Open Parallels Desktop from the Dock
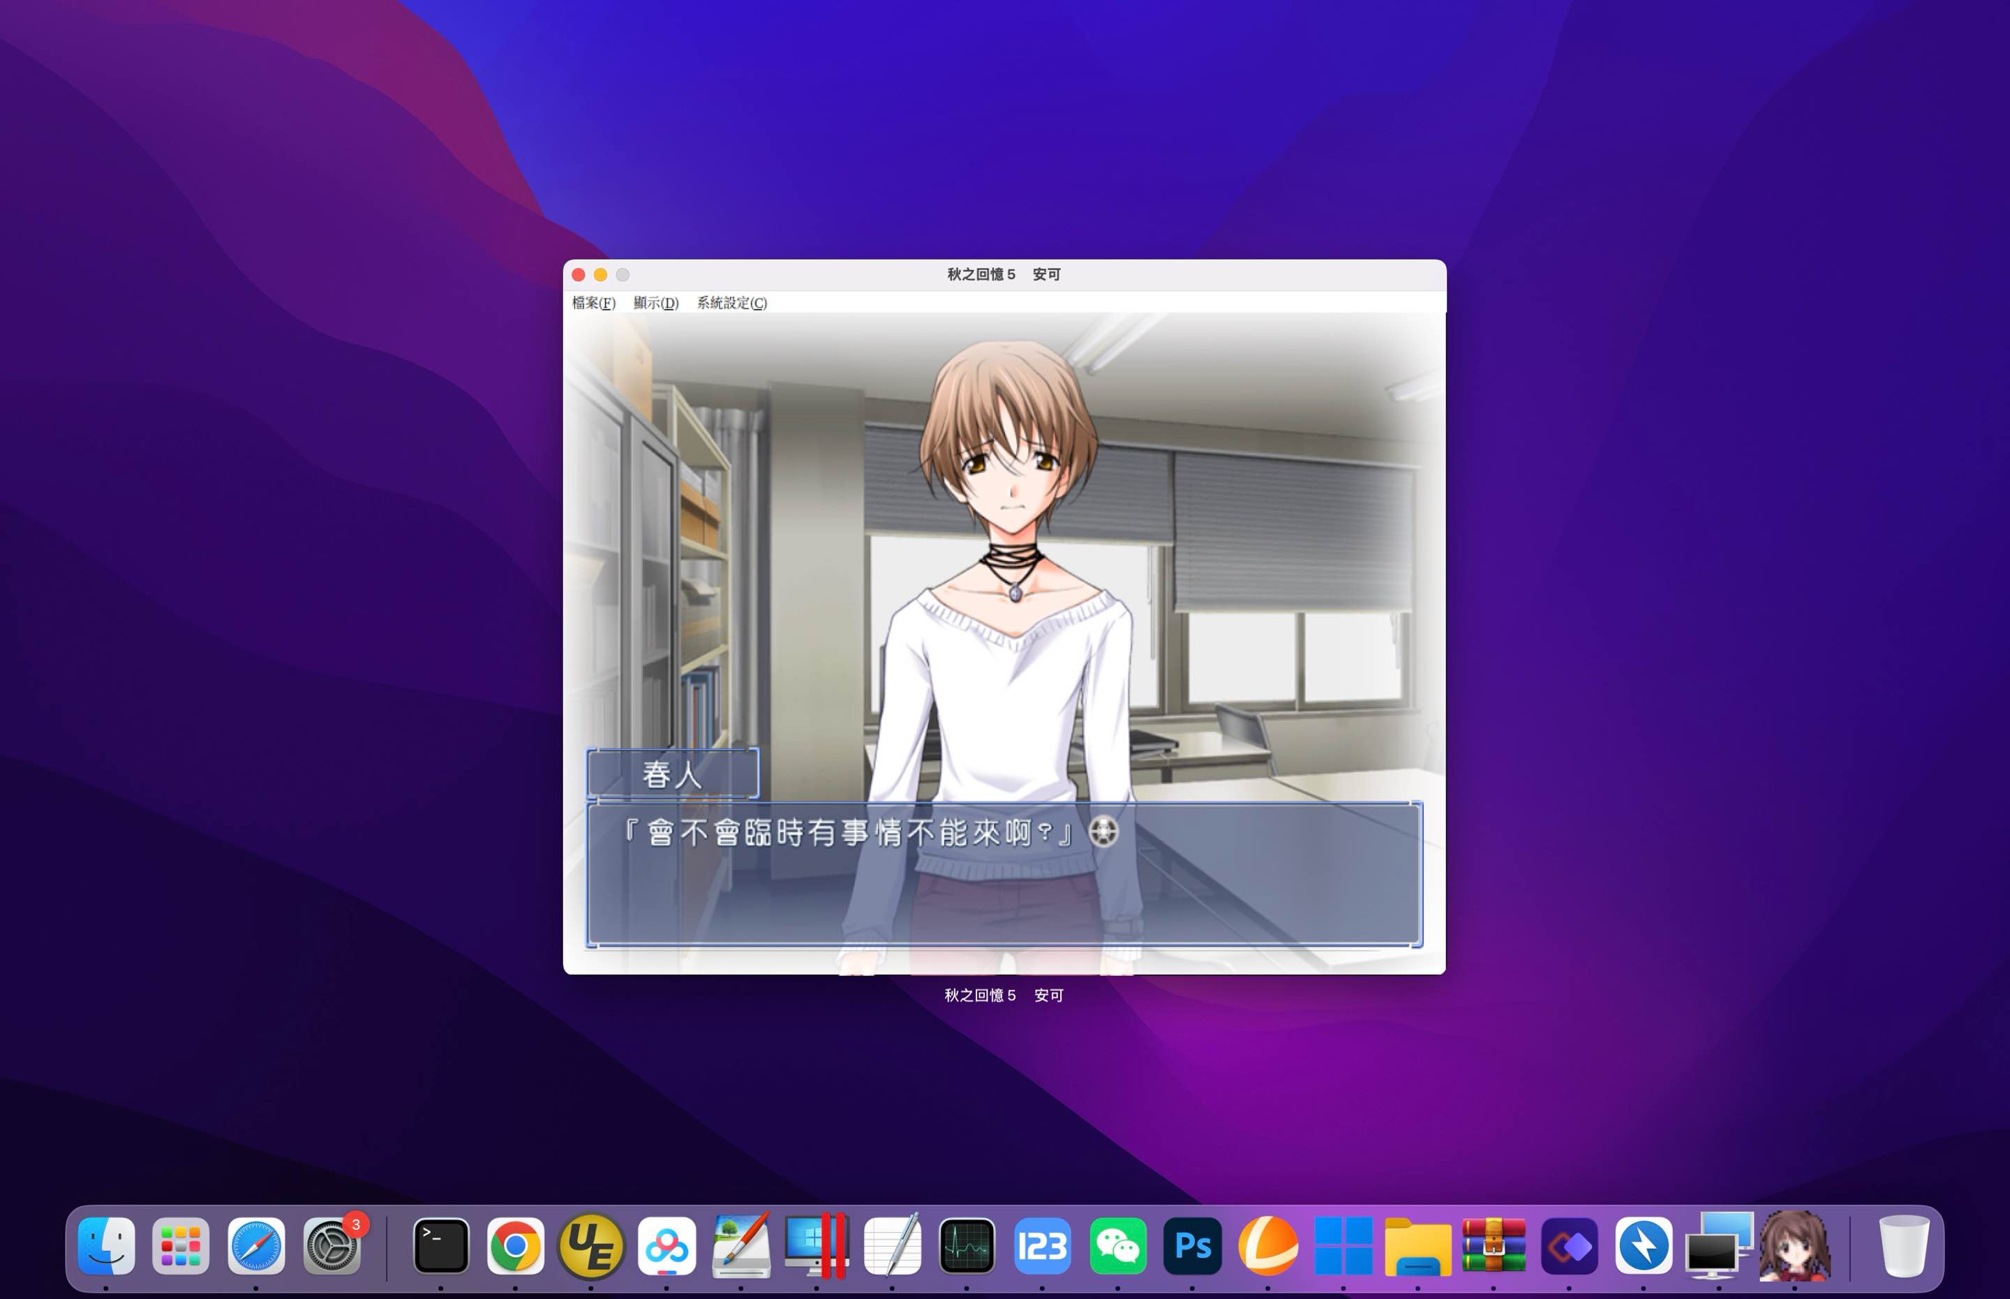Viewport: 2010px width, 1299px height. (816, 1246)
